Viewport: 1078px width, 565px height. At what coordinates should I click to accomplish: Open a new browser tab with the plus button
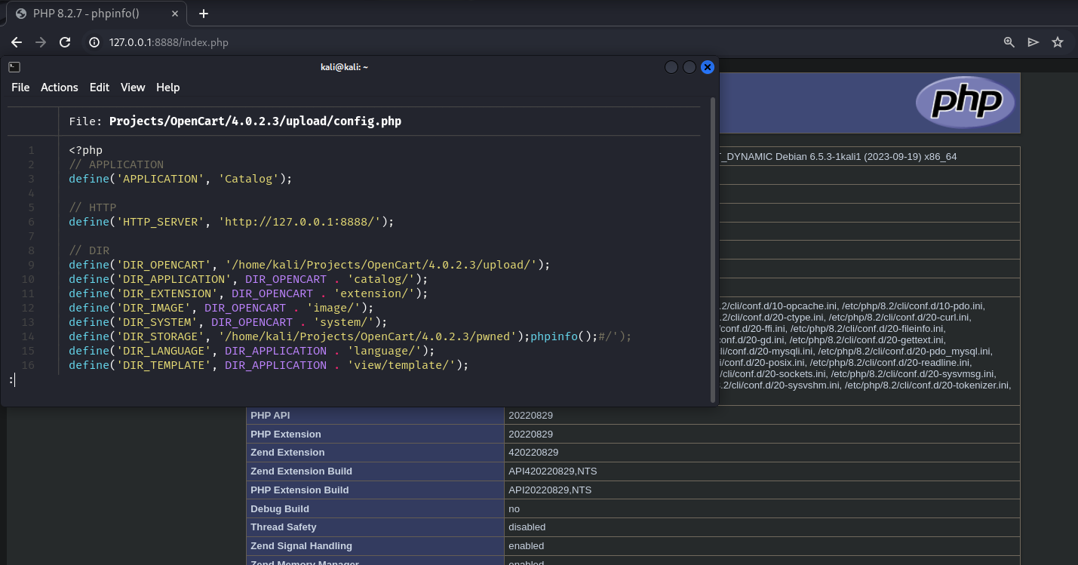204,13
